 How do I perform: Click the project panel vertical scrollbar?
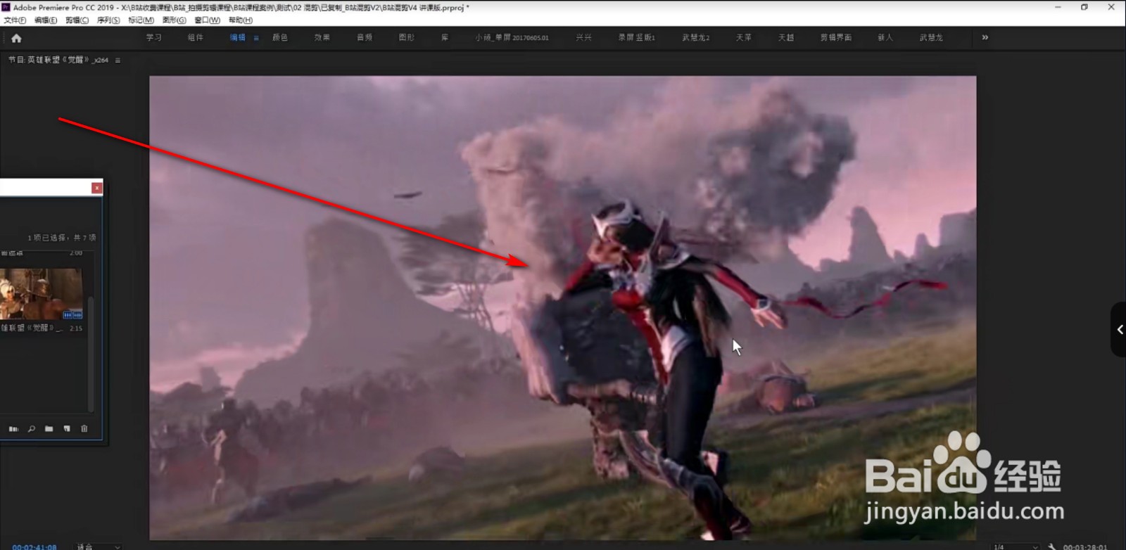point(91,355)
